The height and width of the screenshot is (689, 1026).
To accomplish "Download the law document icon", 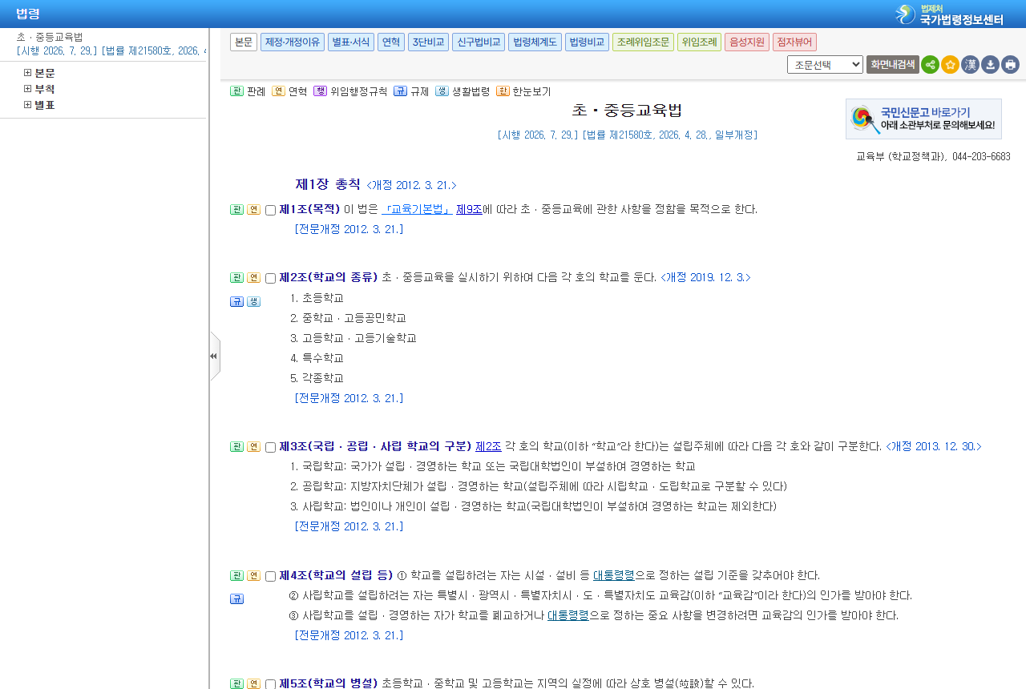I will click(x=990, y=65).
